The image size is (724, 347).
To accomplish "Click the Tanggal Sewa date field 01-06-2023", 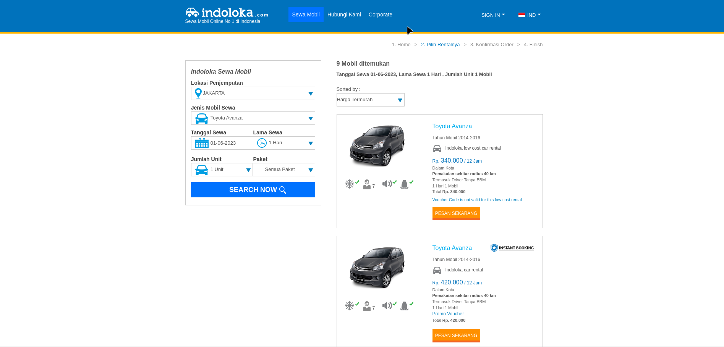I will (222, 143).
